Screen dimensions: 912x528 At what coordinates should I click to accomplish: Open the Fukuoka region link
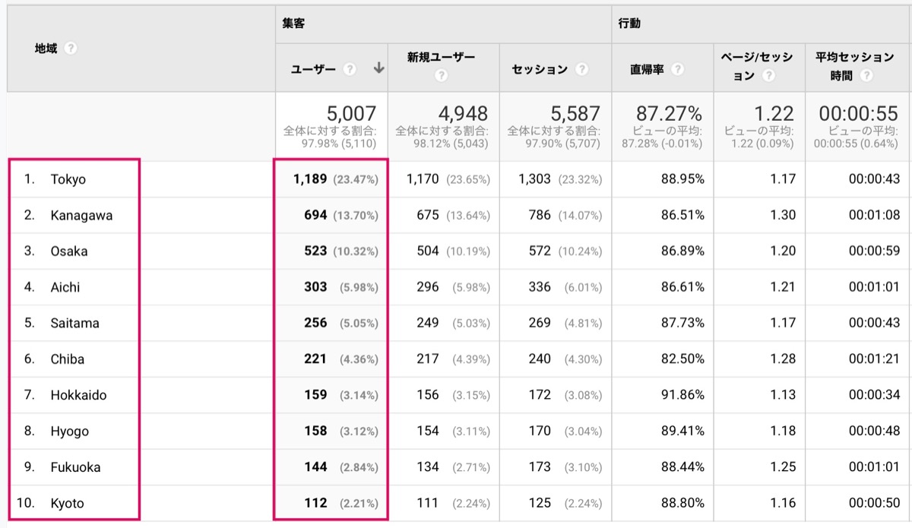coord(76,467)
